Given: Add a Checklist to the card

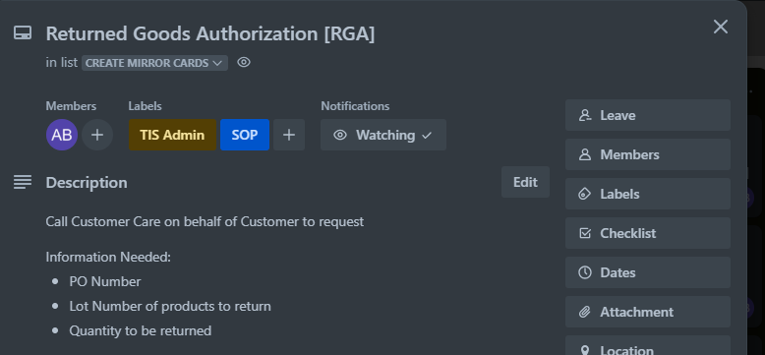Looking at the screenshot, I should pos(647,233).
